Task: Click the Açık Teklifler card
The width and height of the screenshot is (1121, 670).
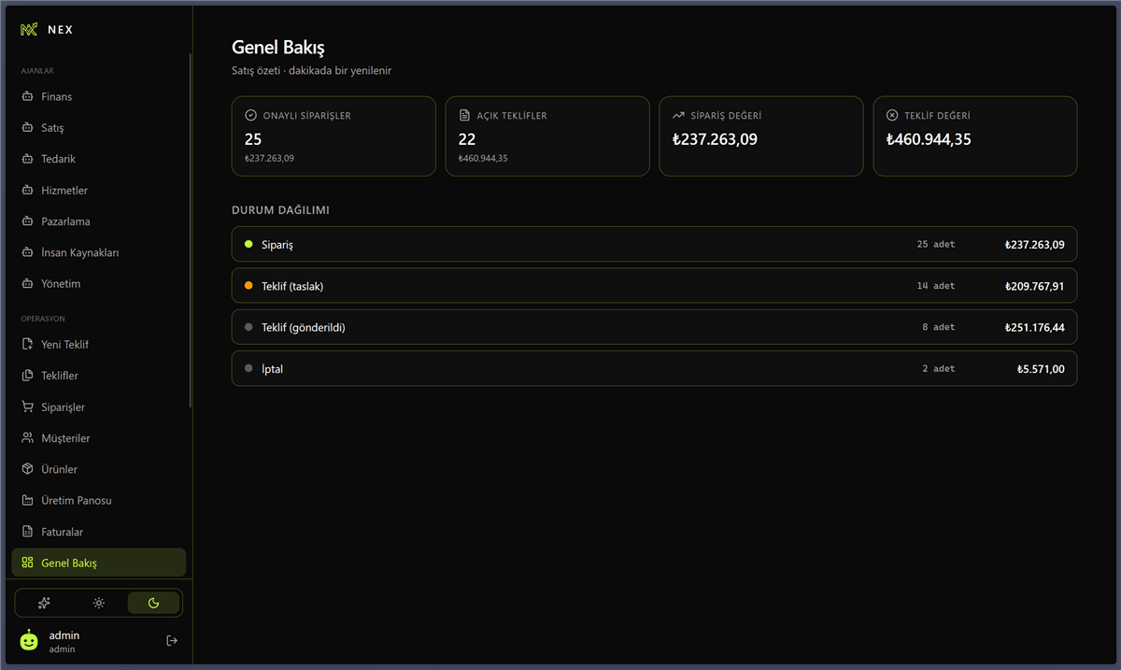Action: 547,136
